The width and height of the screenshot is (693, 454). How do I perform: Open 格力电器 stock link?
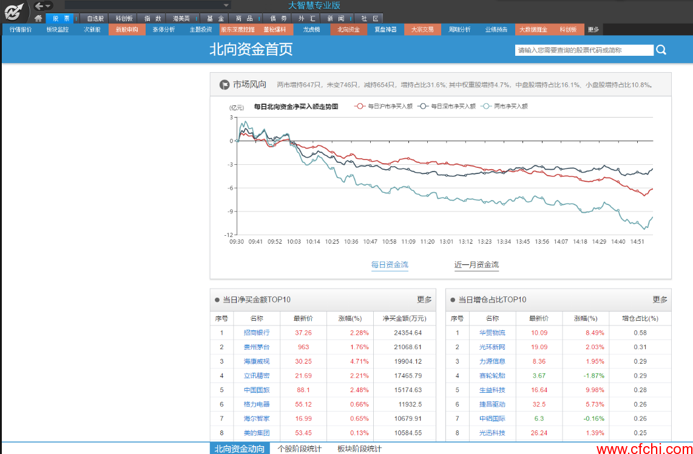pyautogui.click(x=256, y=404)
